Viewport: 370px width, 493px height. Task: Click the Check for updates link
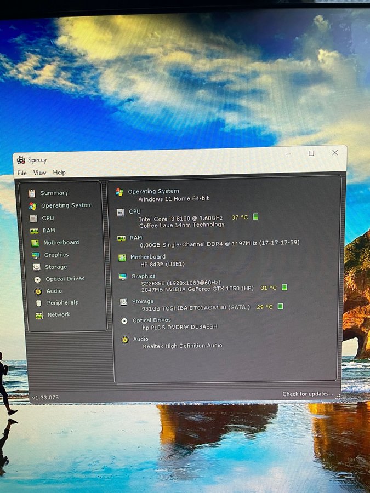pyautogui.click(x=308, y=394)
